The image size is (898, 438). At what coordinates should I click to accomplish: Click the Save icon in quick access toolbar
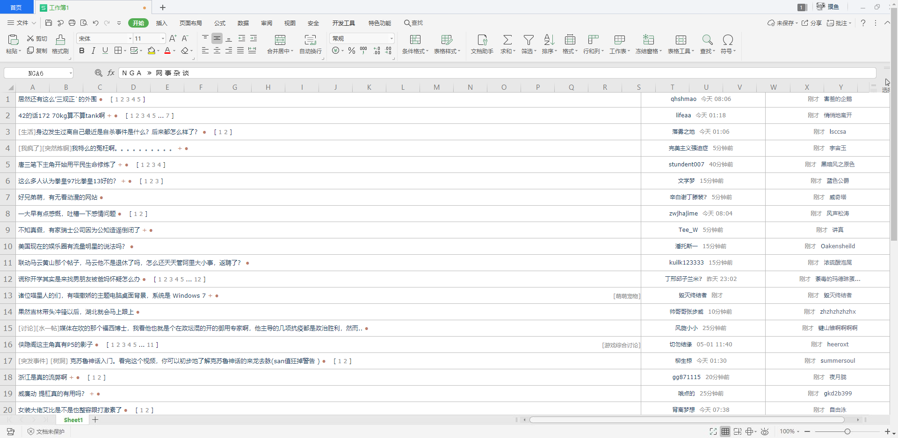pos(49,23)
